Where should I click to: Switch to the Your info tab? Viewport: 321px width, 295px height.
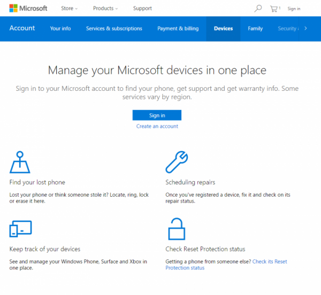pyautogui.click(x=60, y=28)
